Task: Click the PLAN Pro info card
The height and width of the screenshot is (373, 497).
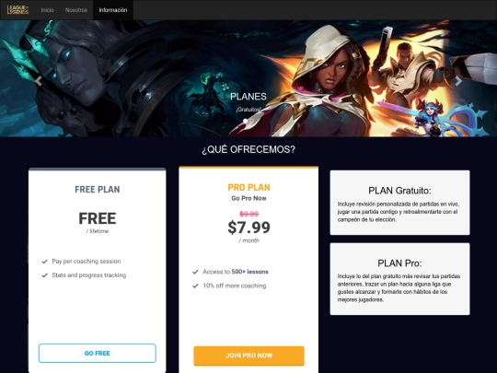Action: tap(399, 279)
